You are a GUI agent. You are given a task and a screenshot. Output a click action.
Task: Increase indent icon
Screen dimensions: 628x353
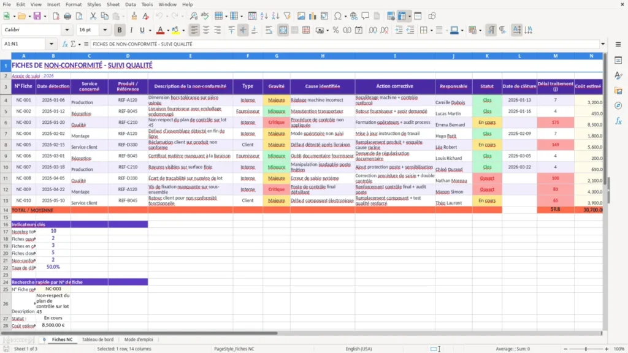coord(399,30)
